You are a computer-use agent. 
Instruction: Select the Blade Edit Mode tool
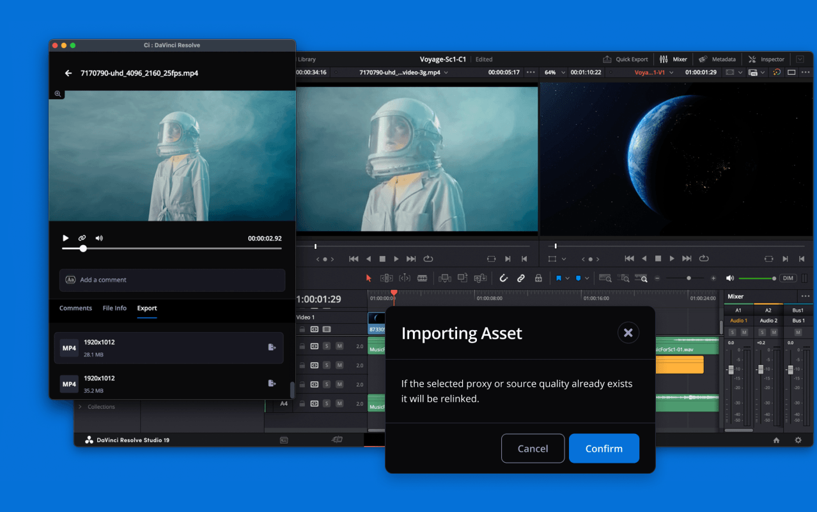click(423, 278)
